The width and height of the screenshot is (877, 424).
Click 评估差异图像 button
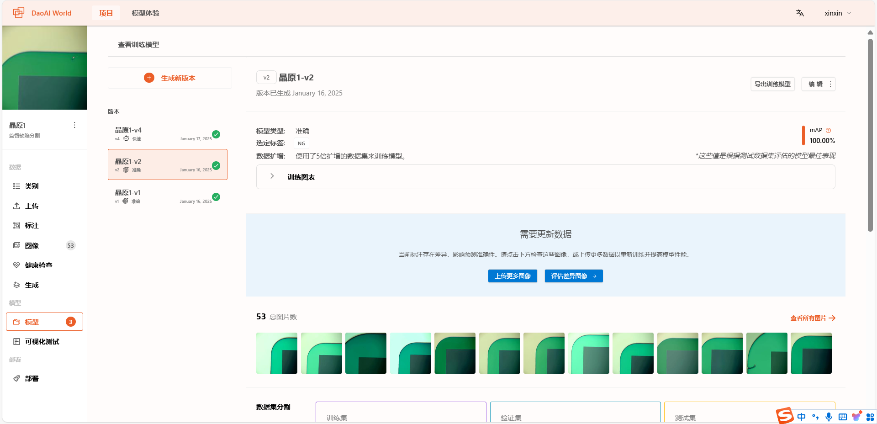click(574, 276)
